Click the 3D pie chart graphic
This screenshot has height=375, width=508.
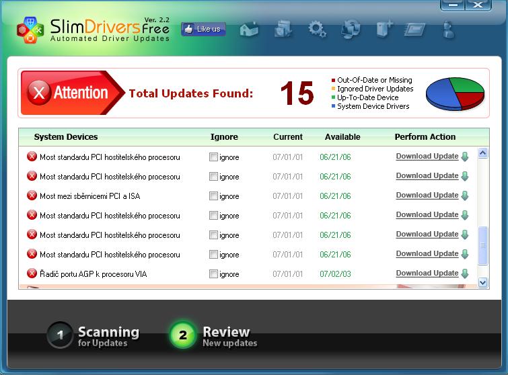(x=455, y=93)
